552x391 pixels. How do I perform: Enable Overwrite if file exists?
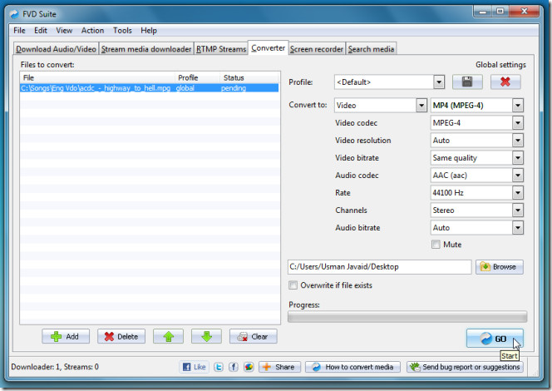click(x=293, y=285)
